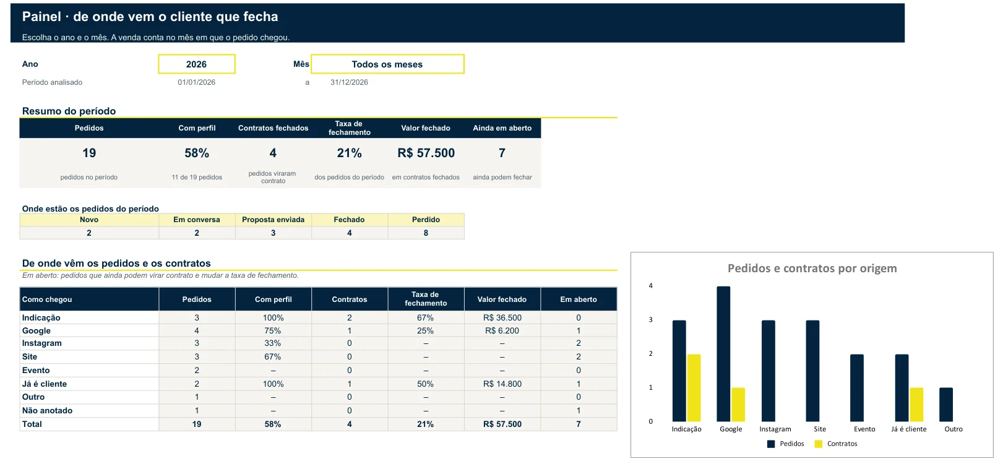The image size is (1003, 469).
Task: Click the end date 31/12/2026
Action: click(349, 82)
